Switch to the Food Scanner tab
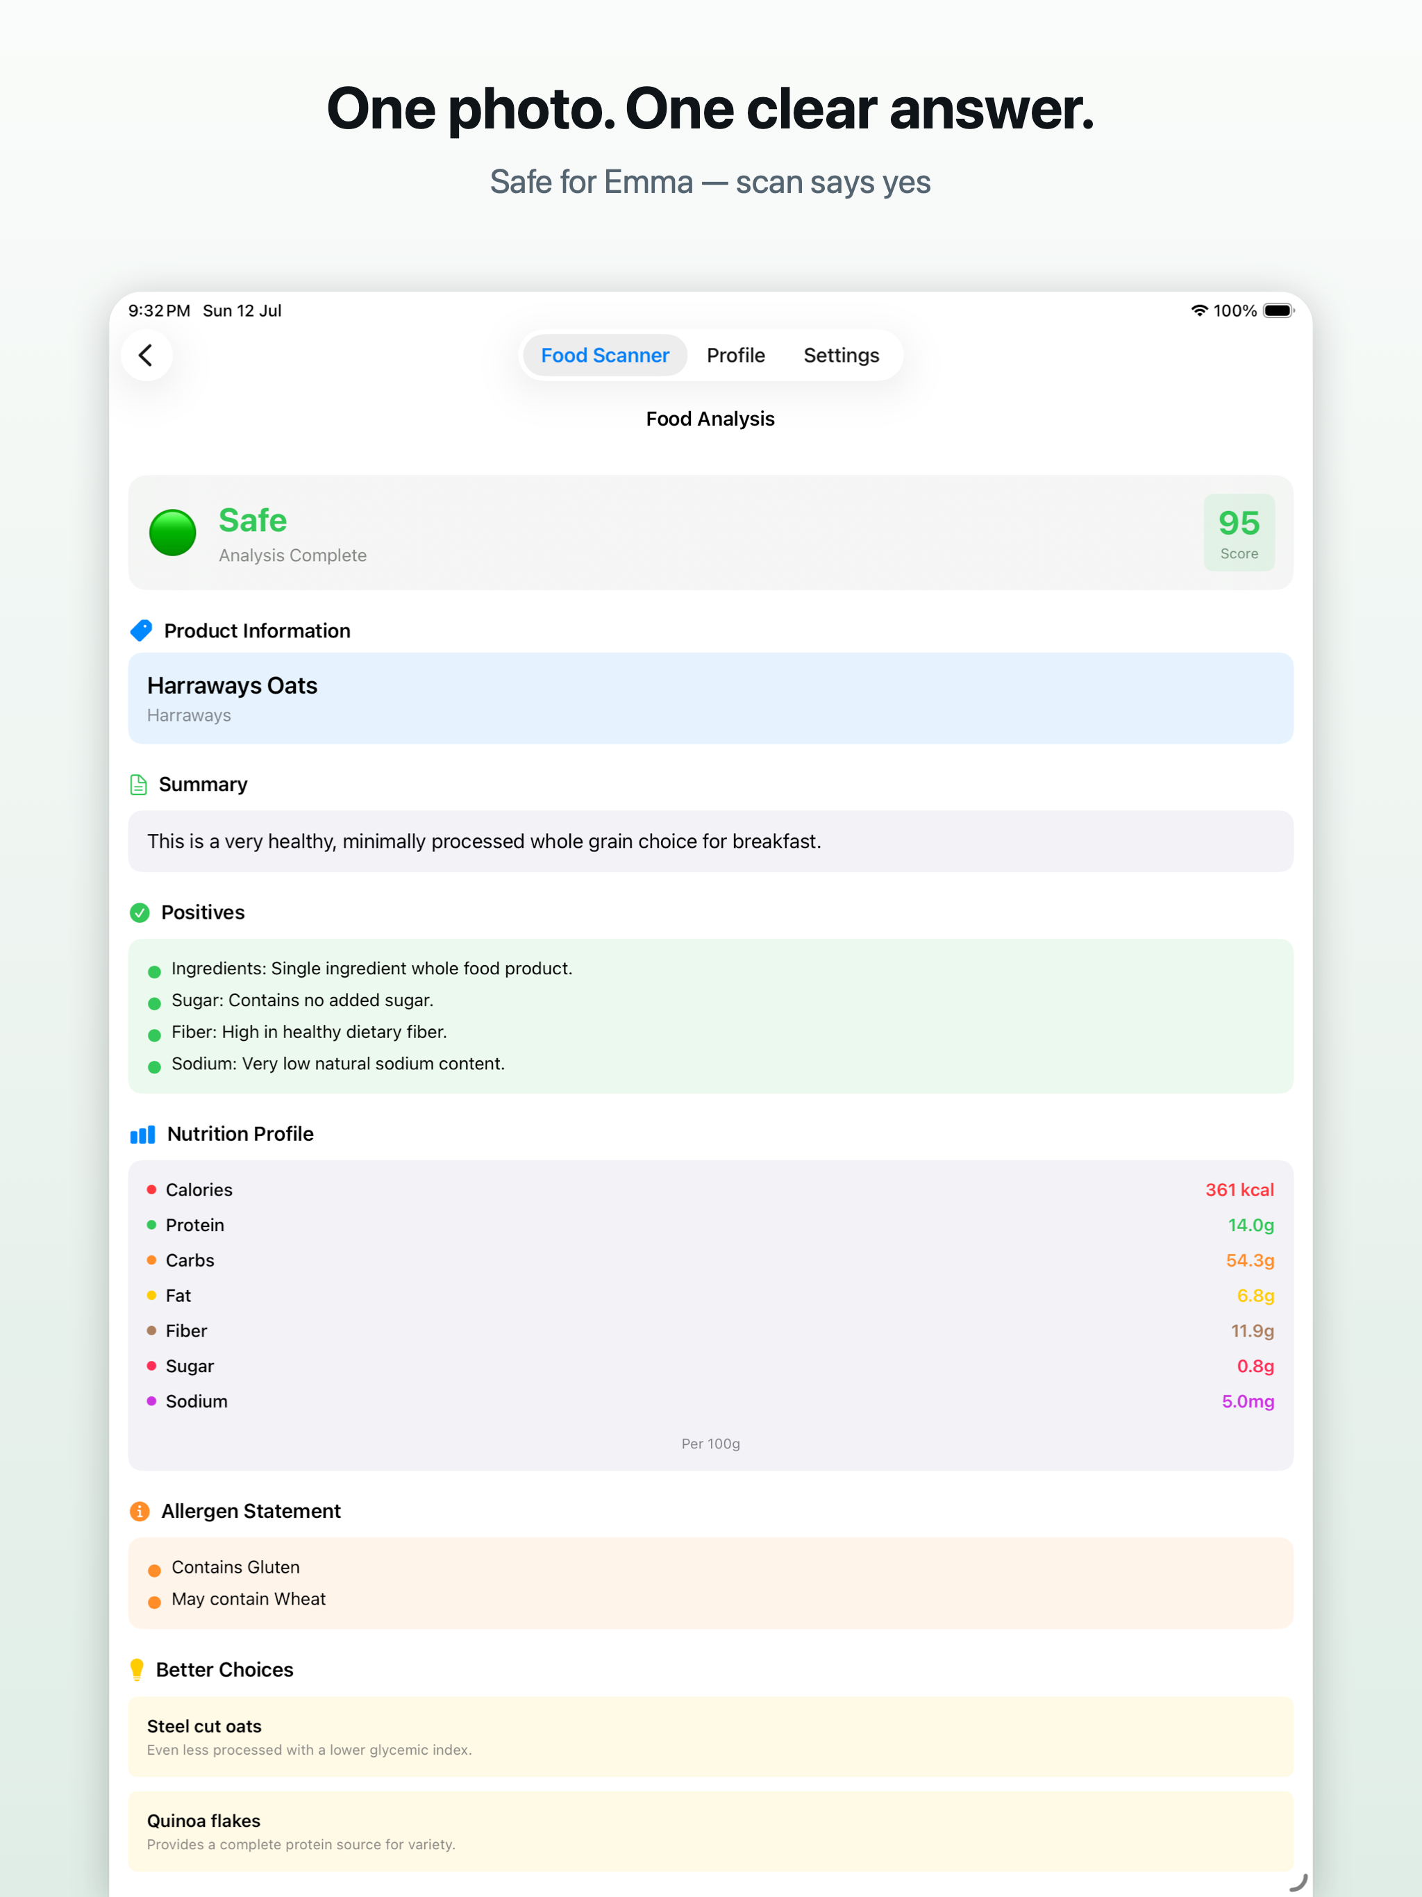Viewport: 1422px width, 1897px height. [x=605, y=355]
